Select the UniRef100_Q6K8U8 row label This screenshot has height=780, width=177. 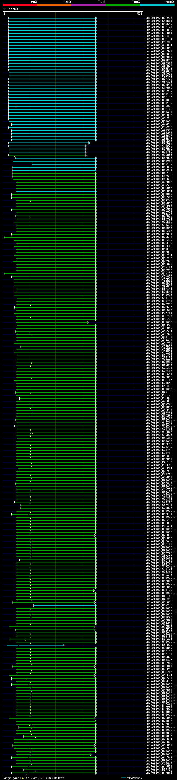(159, 82)
